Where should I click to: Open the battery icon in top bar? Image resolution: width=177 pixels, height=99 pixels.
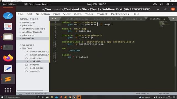168,4
